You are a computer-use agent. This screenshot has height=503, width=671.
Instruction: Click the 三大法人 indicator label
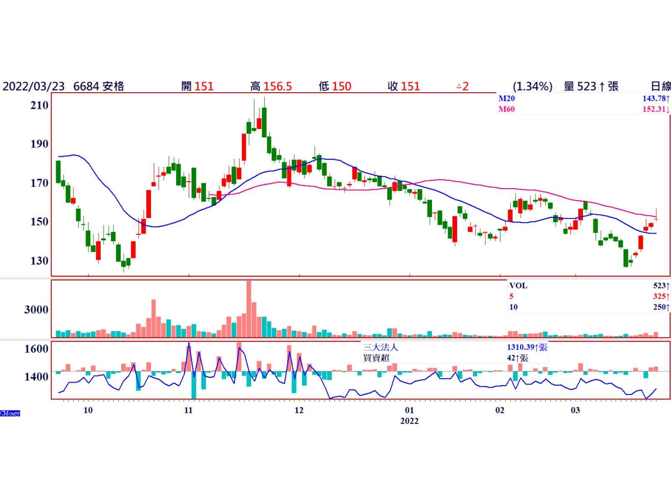(x=380, y=347)
